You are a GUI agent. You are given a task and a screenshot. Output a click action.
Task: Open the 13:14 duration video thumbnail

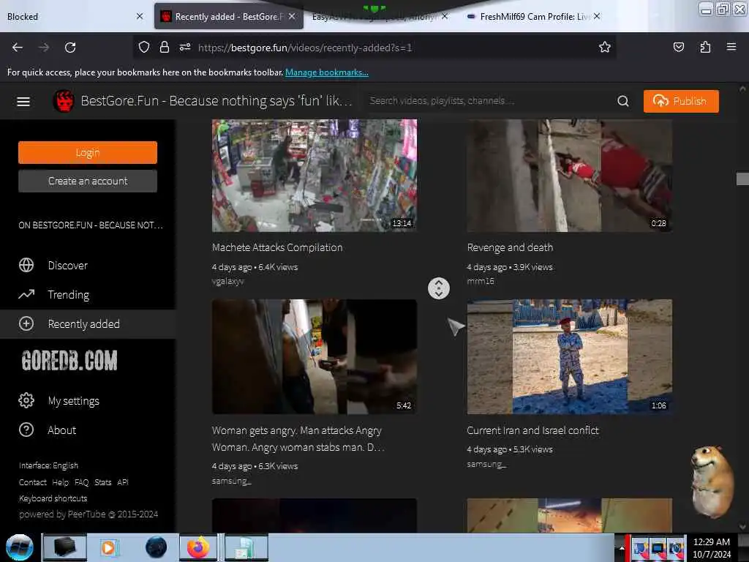pyautogui.click(x=315, y=176)
